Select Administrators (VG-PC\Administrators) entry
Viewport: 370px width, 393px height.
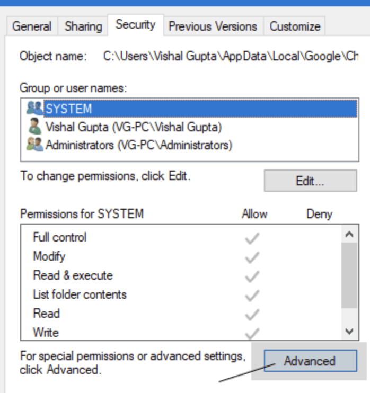[139, 145]
